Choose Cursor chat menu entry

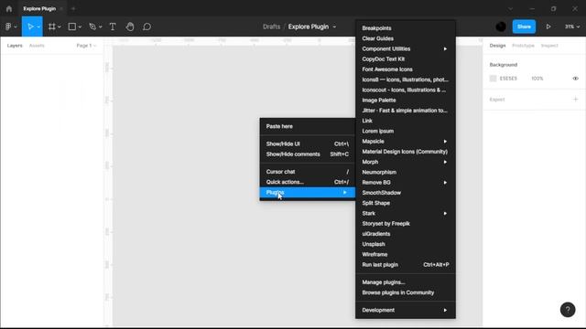click(x=308, y=172)
